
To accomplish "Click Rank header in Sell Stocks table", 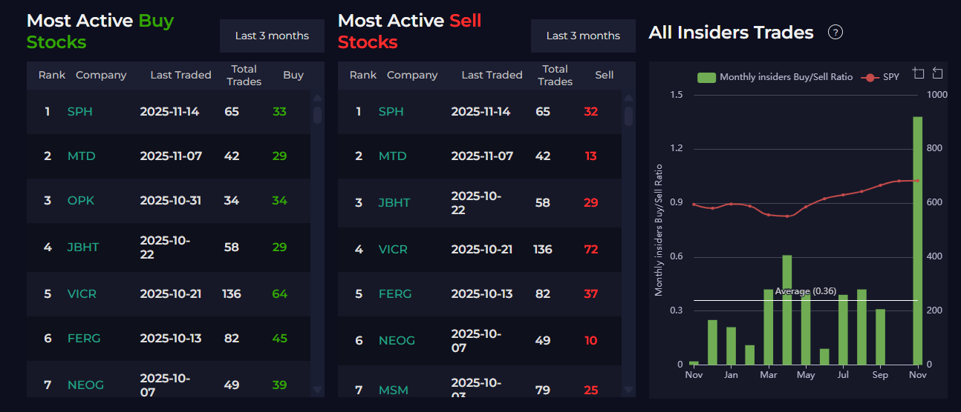I will pyautogui.click(x=363, y=75).
